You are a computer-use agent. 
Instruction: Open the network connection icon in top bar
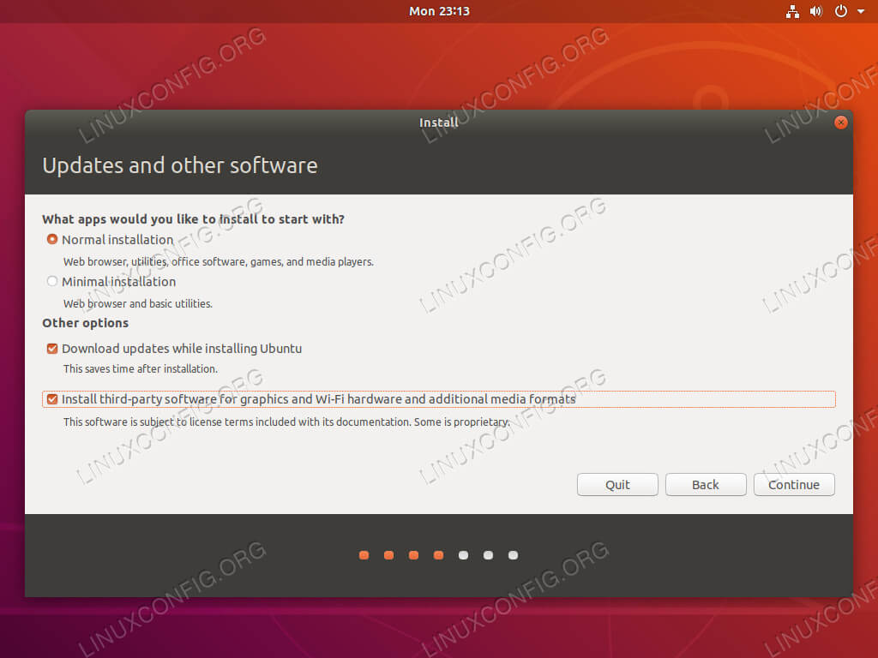792,11
